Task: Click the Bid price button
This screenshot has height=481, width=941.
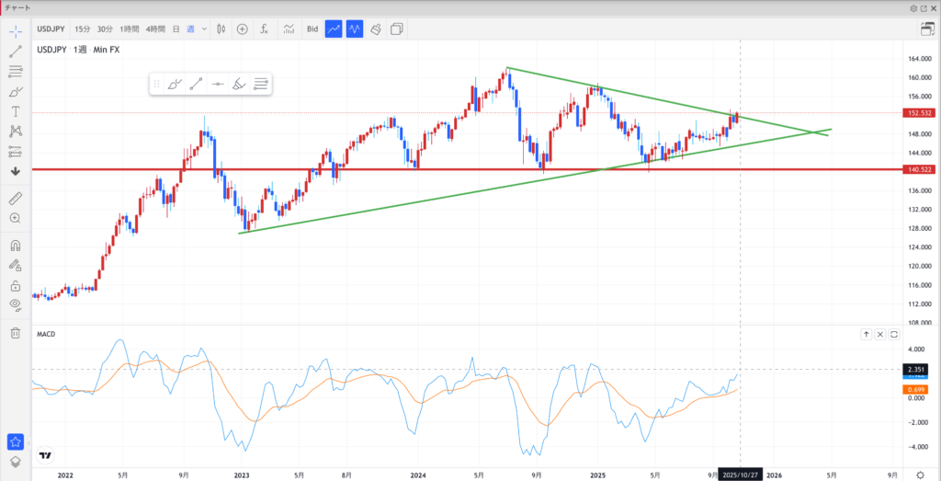Action: tap(312, 29)
